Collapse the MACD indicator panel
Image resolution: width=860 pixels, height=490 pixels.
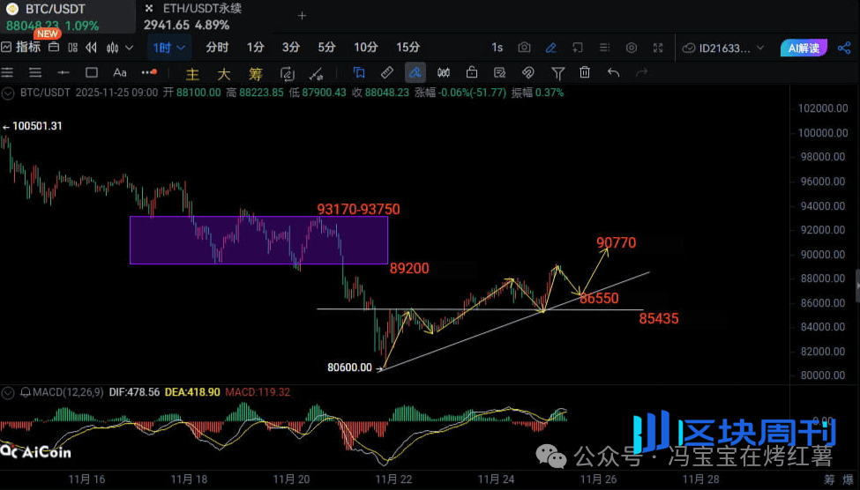pyautogui.click(x=8, y=393)
